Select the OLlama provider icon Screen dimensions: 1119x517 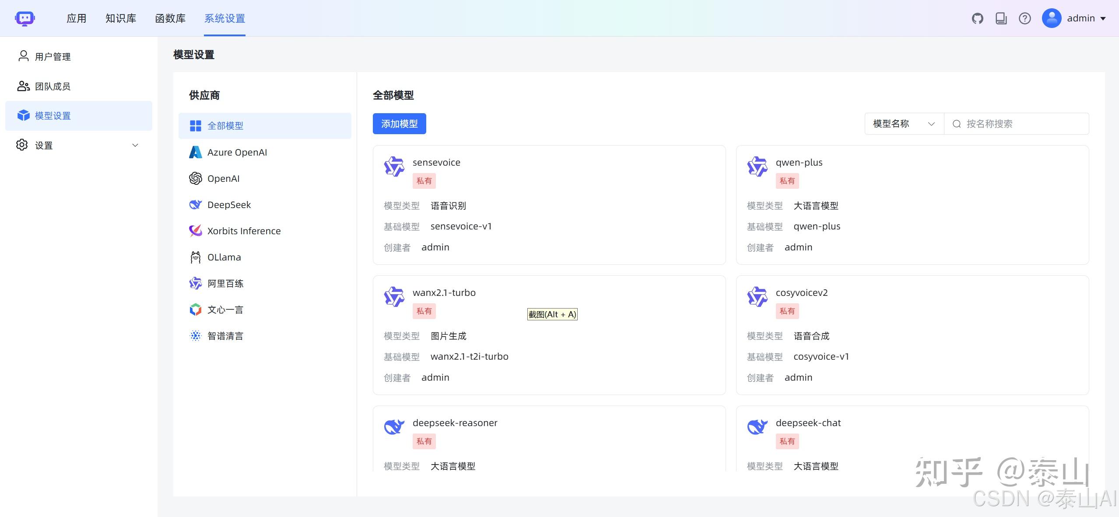tap(196, 257)
